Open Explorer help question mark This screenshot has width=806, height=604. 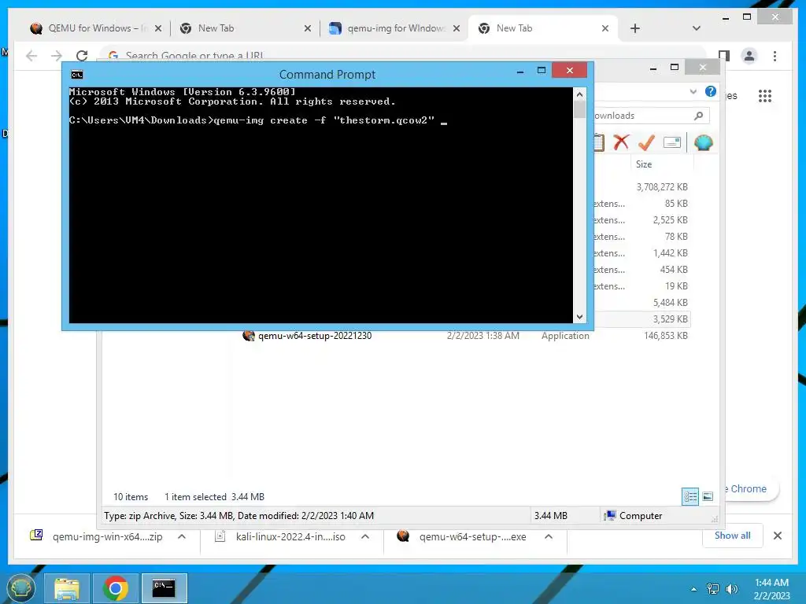[711, 91]
